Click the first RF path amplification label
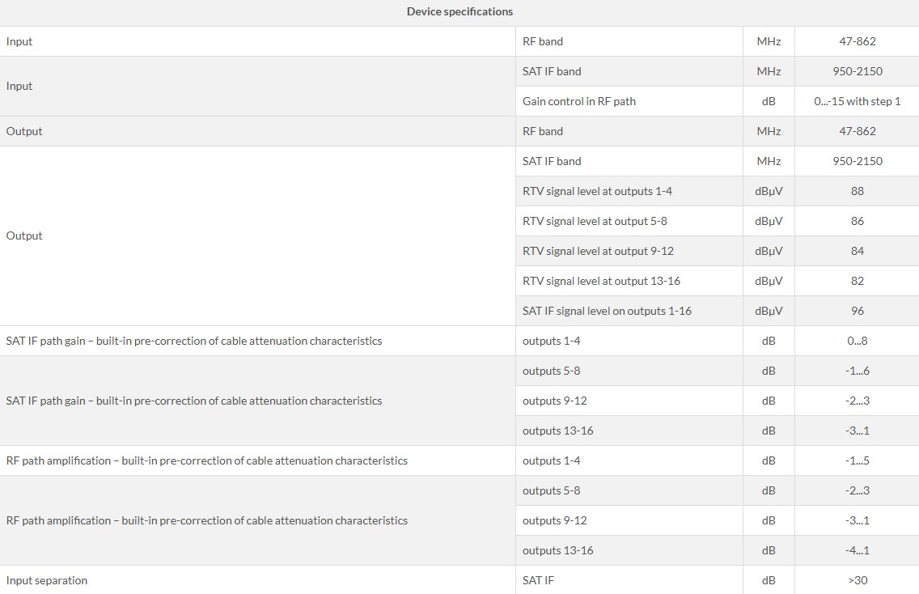Image resolution: width=919 pixels, height=594 pixels. (207, 460)
